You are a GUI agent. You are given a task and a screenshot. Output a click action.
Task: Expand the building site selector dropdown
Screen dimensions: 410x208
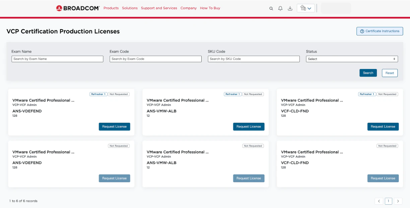[306, 8]
